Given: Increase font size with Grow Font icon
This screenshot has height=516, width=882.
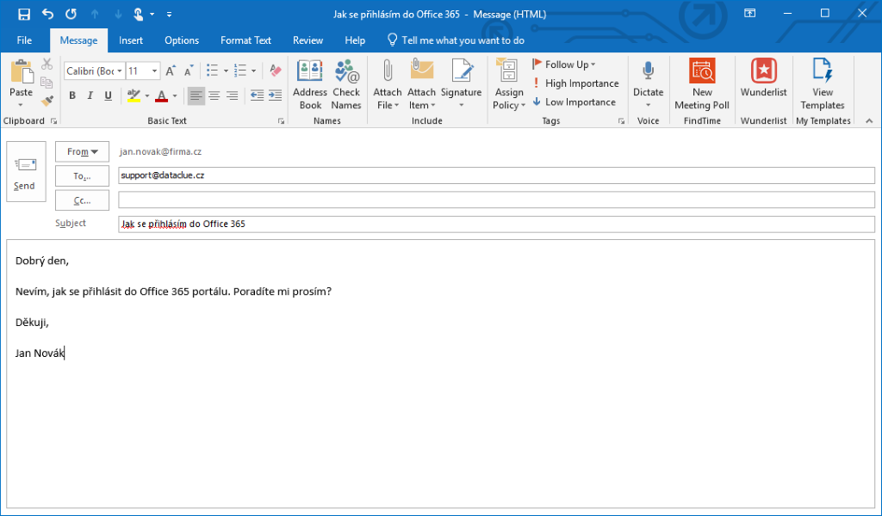Looking at the screenshot, I should tap(171, 71).
